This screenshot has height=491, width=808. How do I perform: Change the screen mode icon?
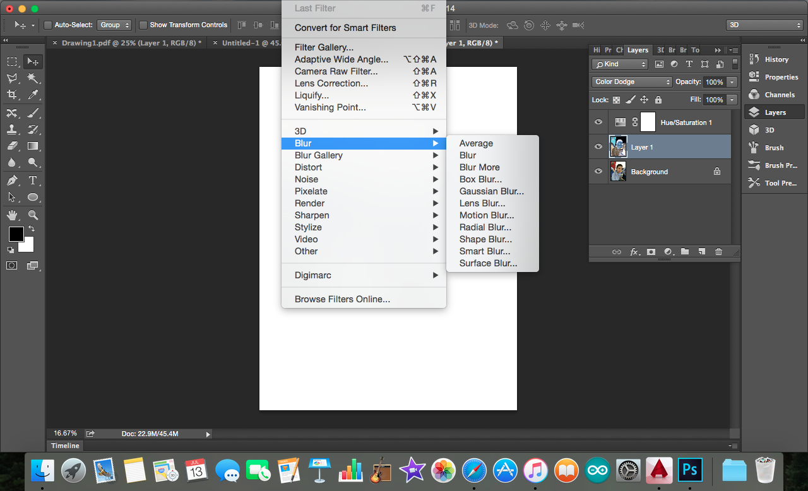coord(33,266)
